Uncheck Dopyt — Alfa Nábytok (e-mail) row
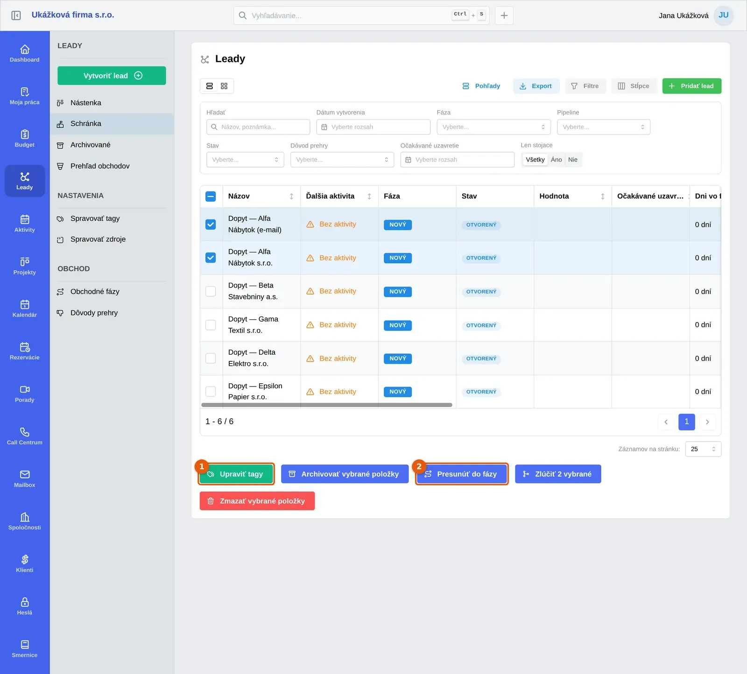 (211, 225)
